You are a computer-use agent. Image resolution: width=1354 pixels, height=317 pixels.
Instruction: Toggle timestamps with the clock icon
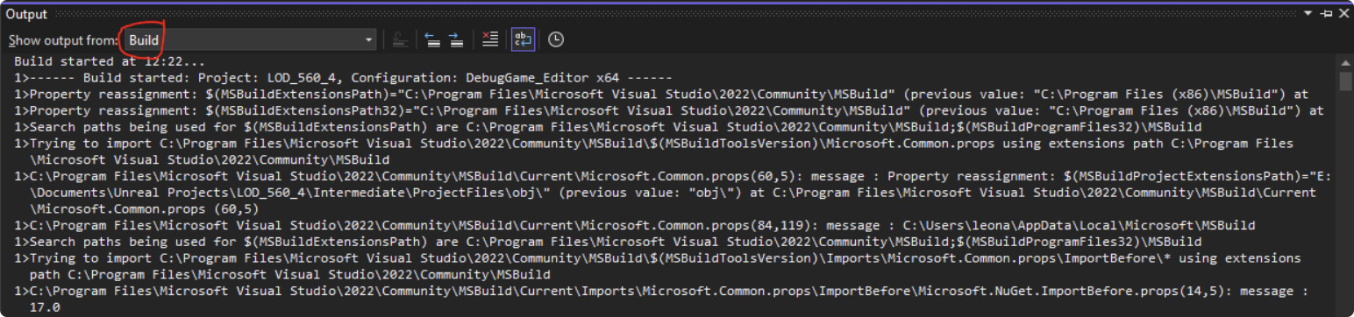pyautogui.click(x=555, y=39)
